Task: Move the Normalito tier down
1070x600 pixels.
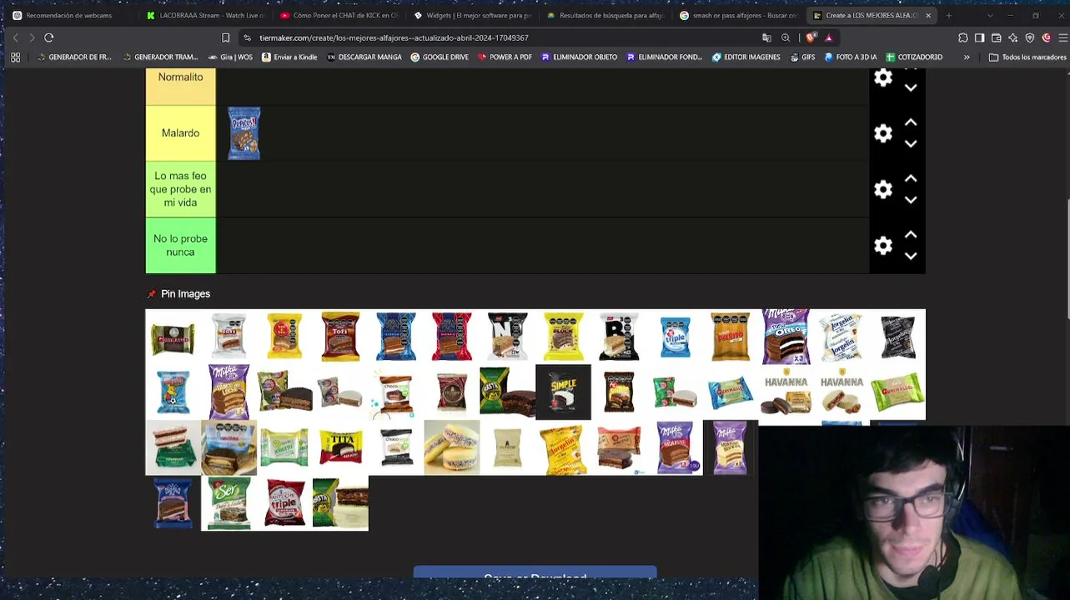Action: click(x=911, y=87)
